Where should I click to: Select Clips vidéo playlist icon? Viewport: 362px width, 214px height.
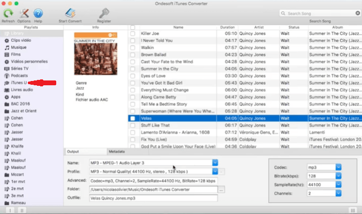[x=7, y=40]
